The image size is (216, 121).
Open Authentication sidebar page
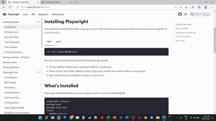click(12, 93)
